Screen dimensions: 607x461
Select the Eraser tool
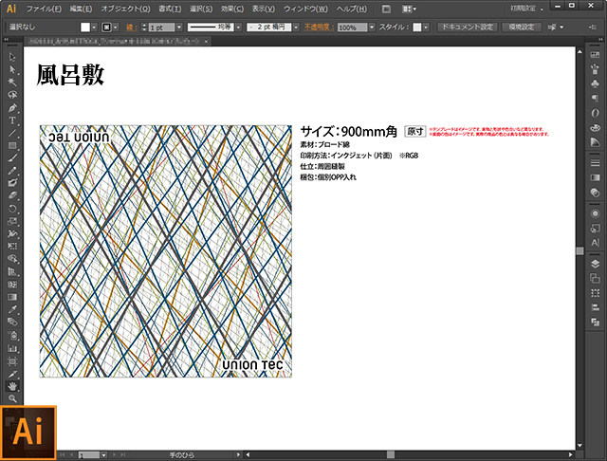pyautogui.click(x=12, y=195)
